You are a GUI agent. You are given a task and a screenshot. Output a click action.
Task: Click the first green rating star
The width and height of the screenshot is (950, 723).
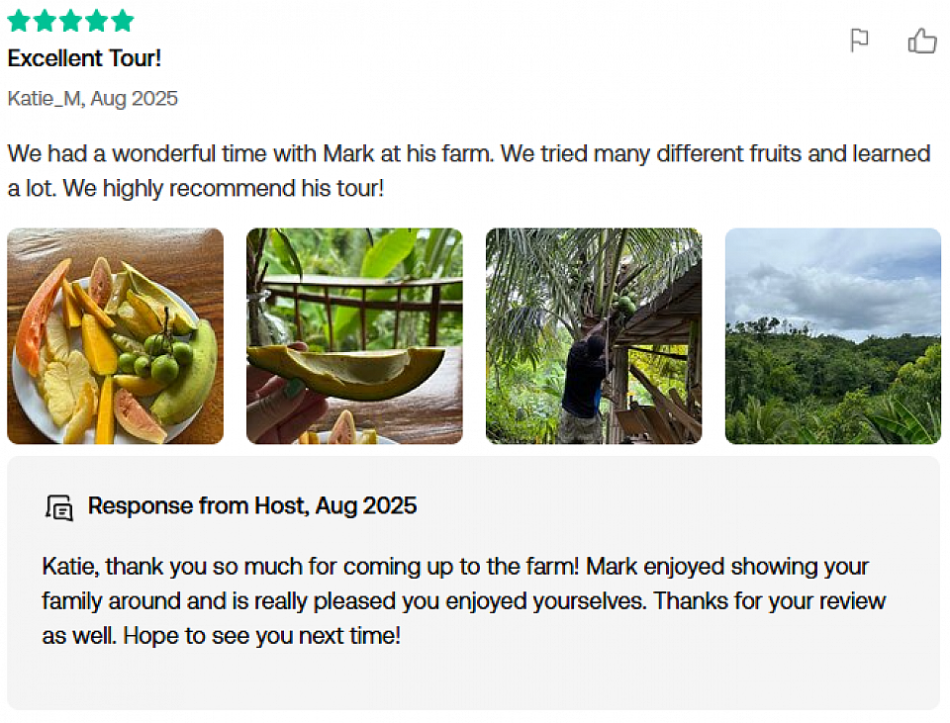[19, 21]
